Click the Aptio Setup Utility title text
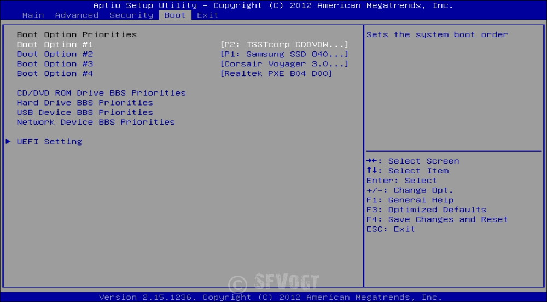547x302 pixels. pos(273,5)
